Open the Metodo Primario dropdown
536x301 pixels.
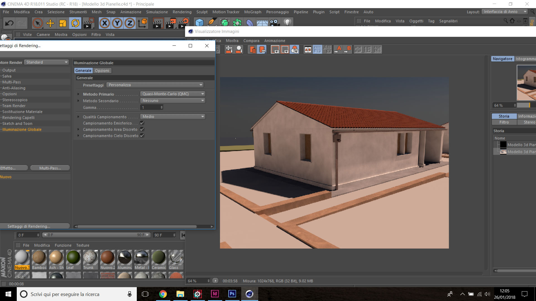tap(173, 94)
